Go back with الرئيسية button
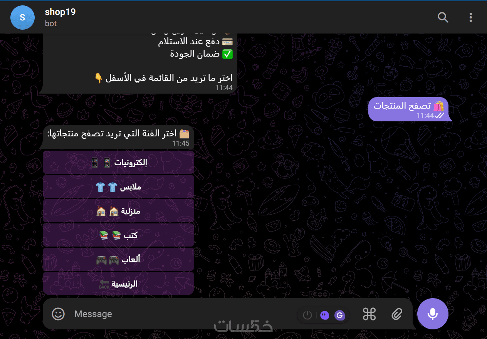487x339 pixels. [x=118, y=284]
